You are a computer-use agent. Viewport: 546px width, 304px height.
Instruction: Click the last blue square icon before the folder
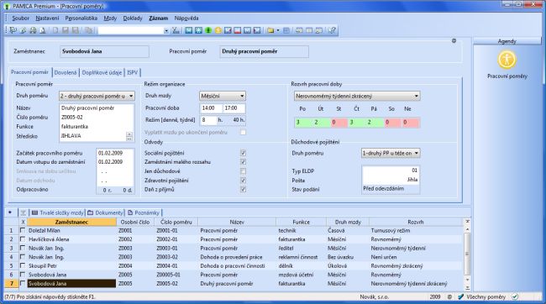pos(257,30)
